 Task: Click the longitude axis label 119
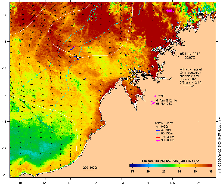[20, 183]
